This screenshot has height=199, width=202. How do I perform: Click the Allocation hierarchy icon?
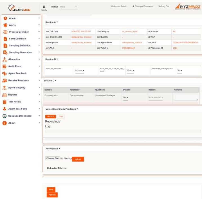tap(5, 59)
